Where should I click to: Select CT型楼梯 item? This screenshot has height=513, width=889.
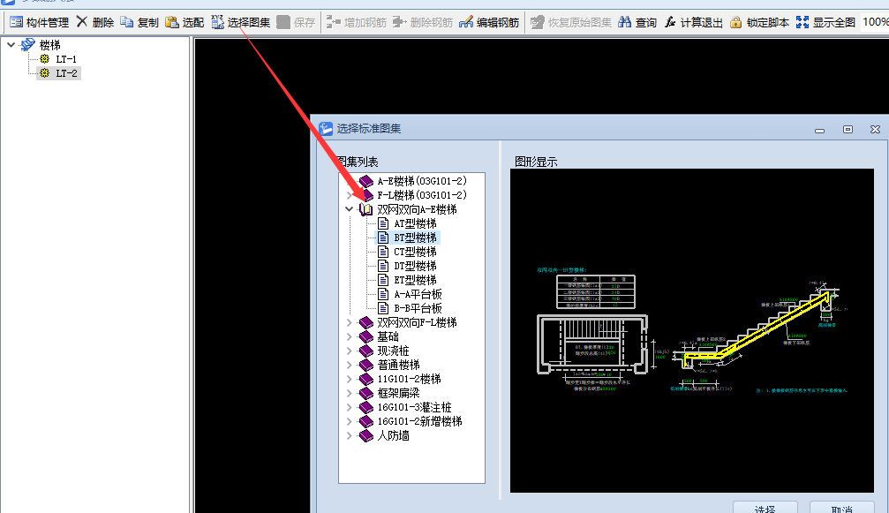click(415, 252)
